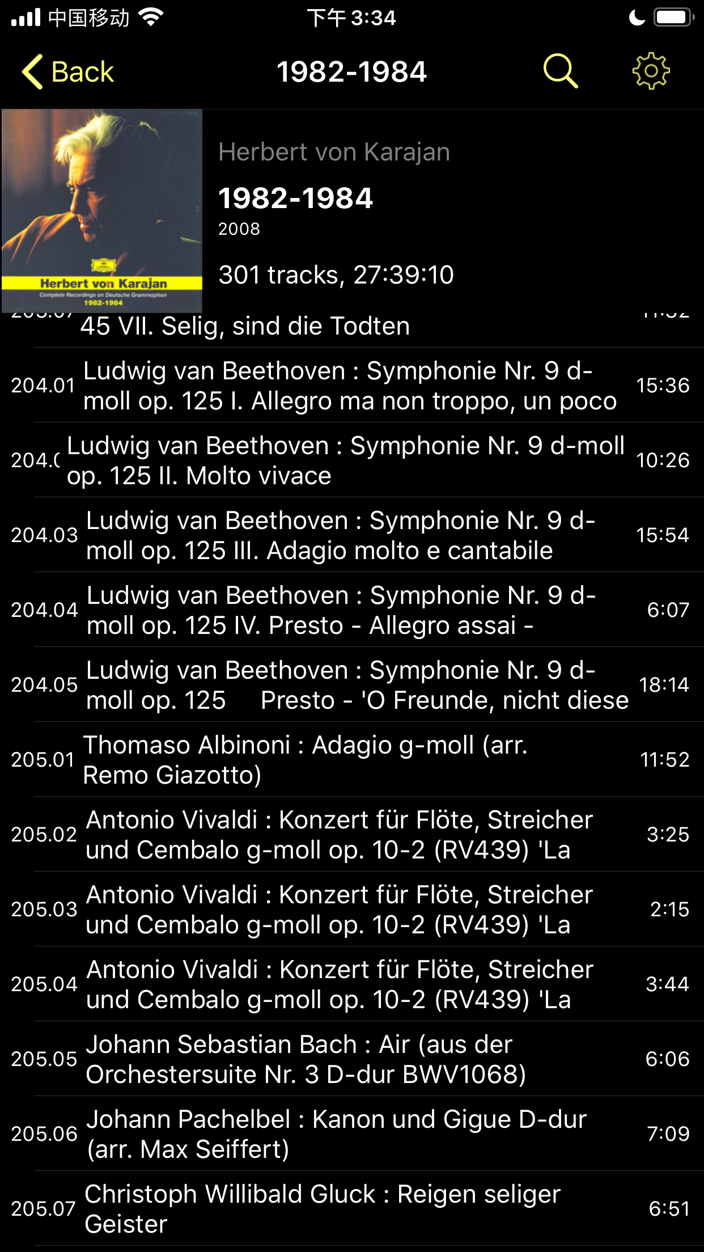Tap the Wi-Fi status icon

click(151, 18)
